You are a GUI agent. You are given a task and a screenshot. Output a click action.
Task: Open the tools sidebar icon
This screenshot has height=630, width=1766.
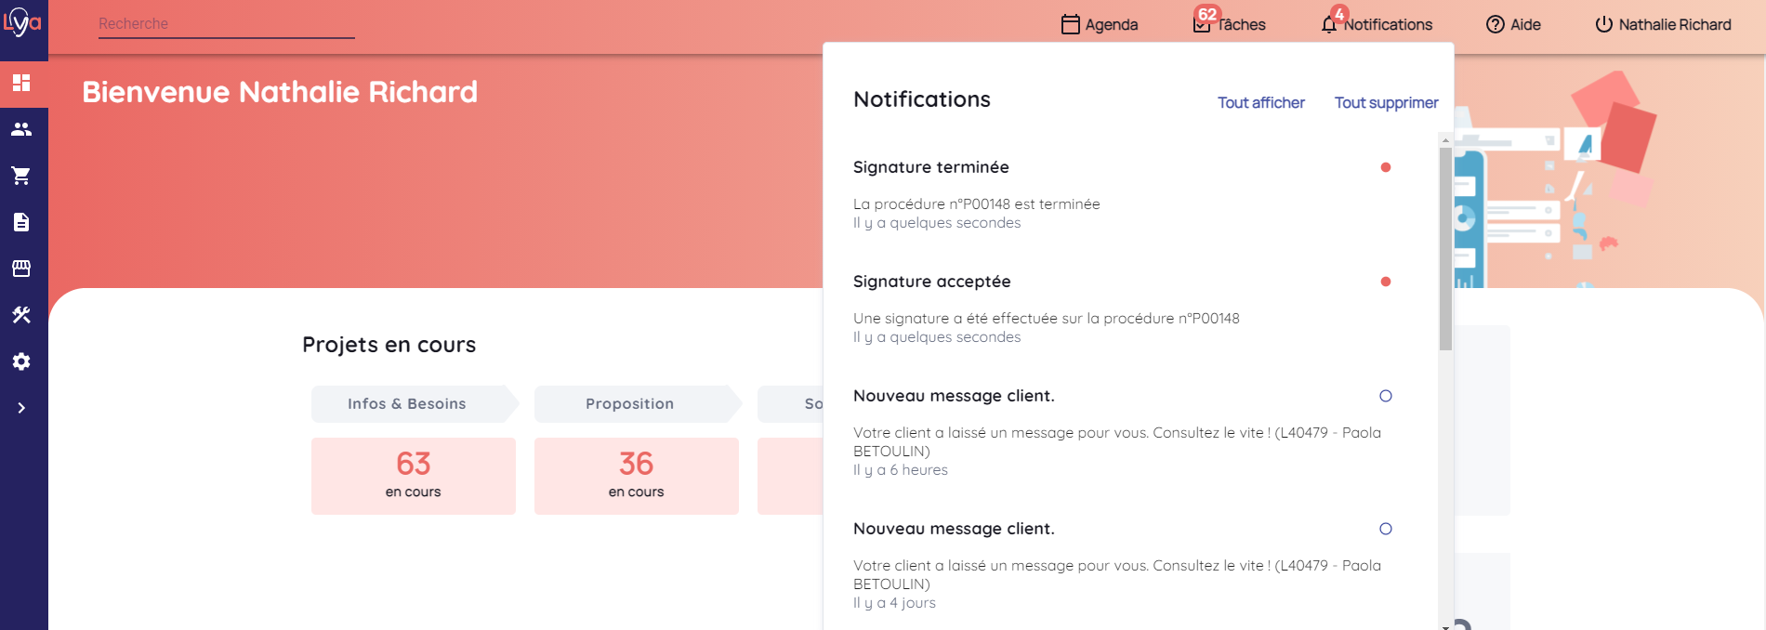(21, 315)
